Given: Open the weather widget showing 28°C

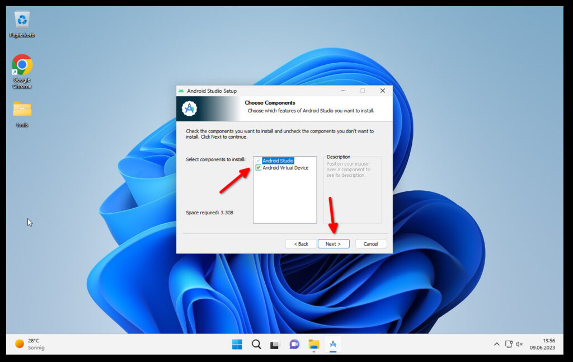Looking at the screenshot, I should pyautogui.click(x=30, y=344).
